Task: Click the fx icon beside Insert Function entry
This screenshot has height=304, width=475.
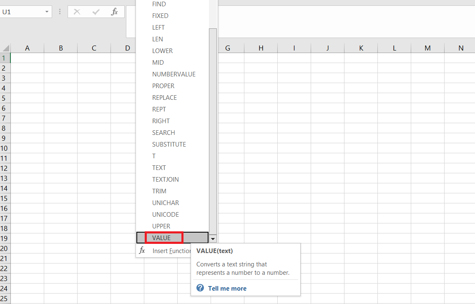Action: 142,251
